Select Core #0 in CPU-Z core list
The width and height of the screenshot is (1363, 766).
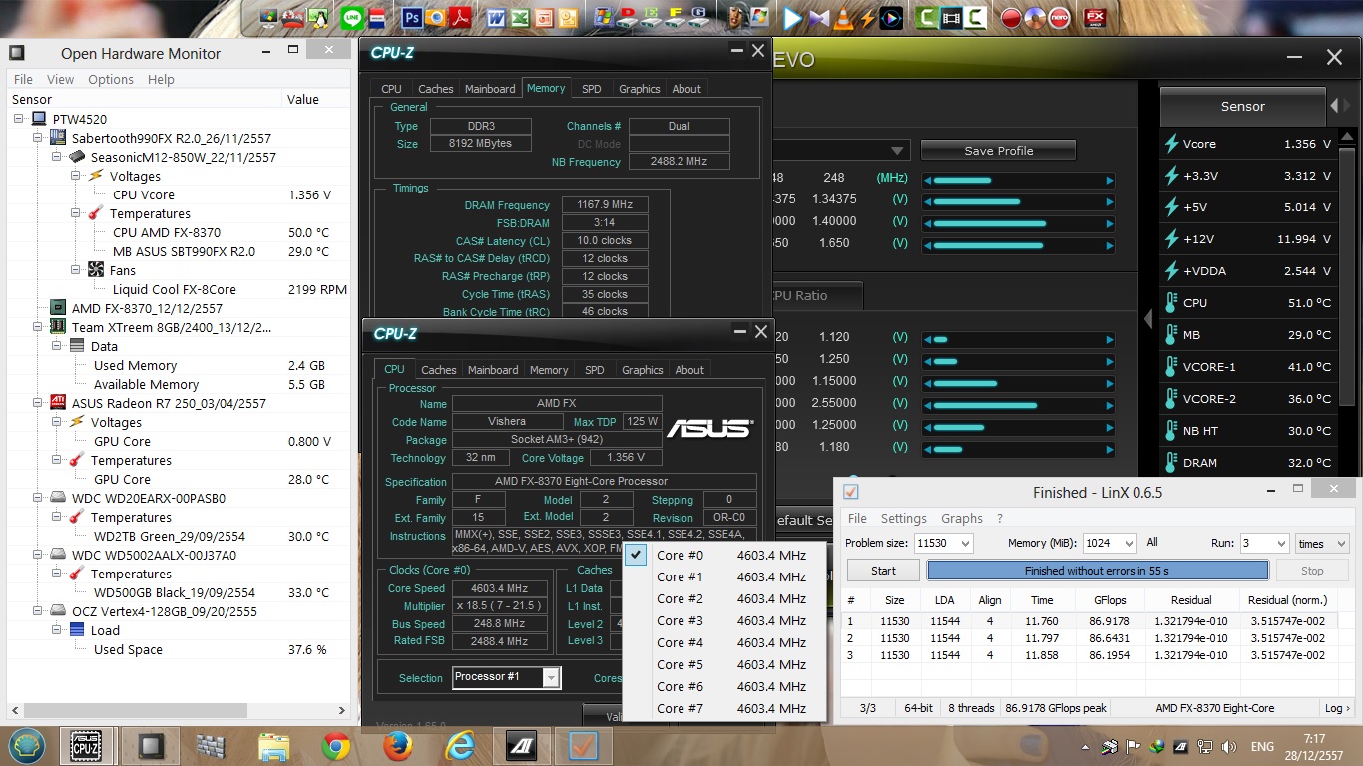point(726,556)
